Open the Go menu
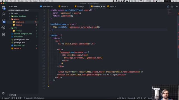The height and width of the screenshot is (100, 179). click(x=31, y=1)
